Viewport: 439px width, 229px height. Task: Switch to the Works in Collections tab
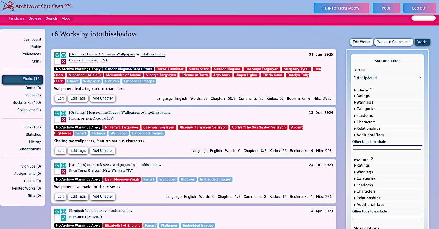(x=394, y=42)
